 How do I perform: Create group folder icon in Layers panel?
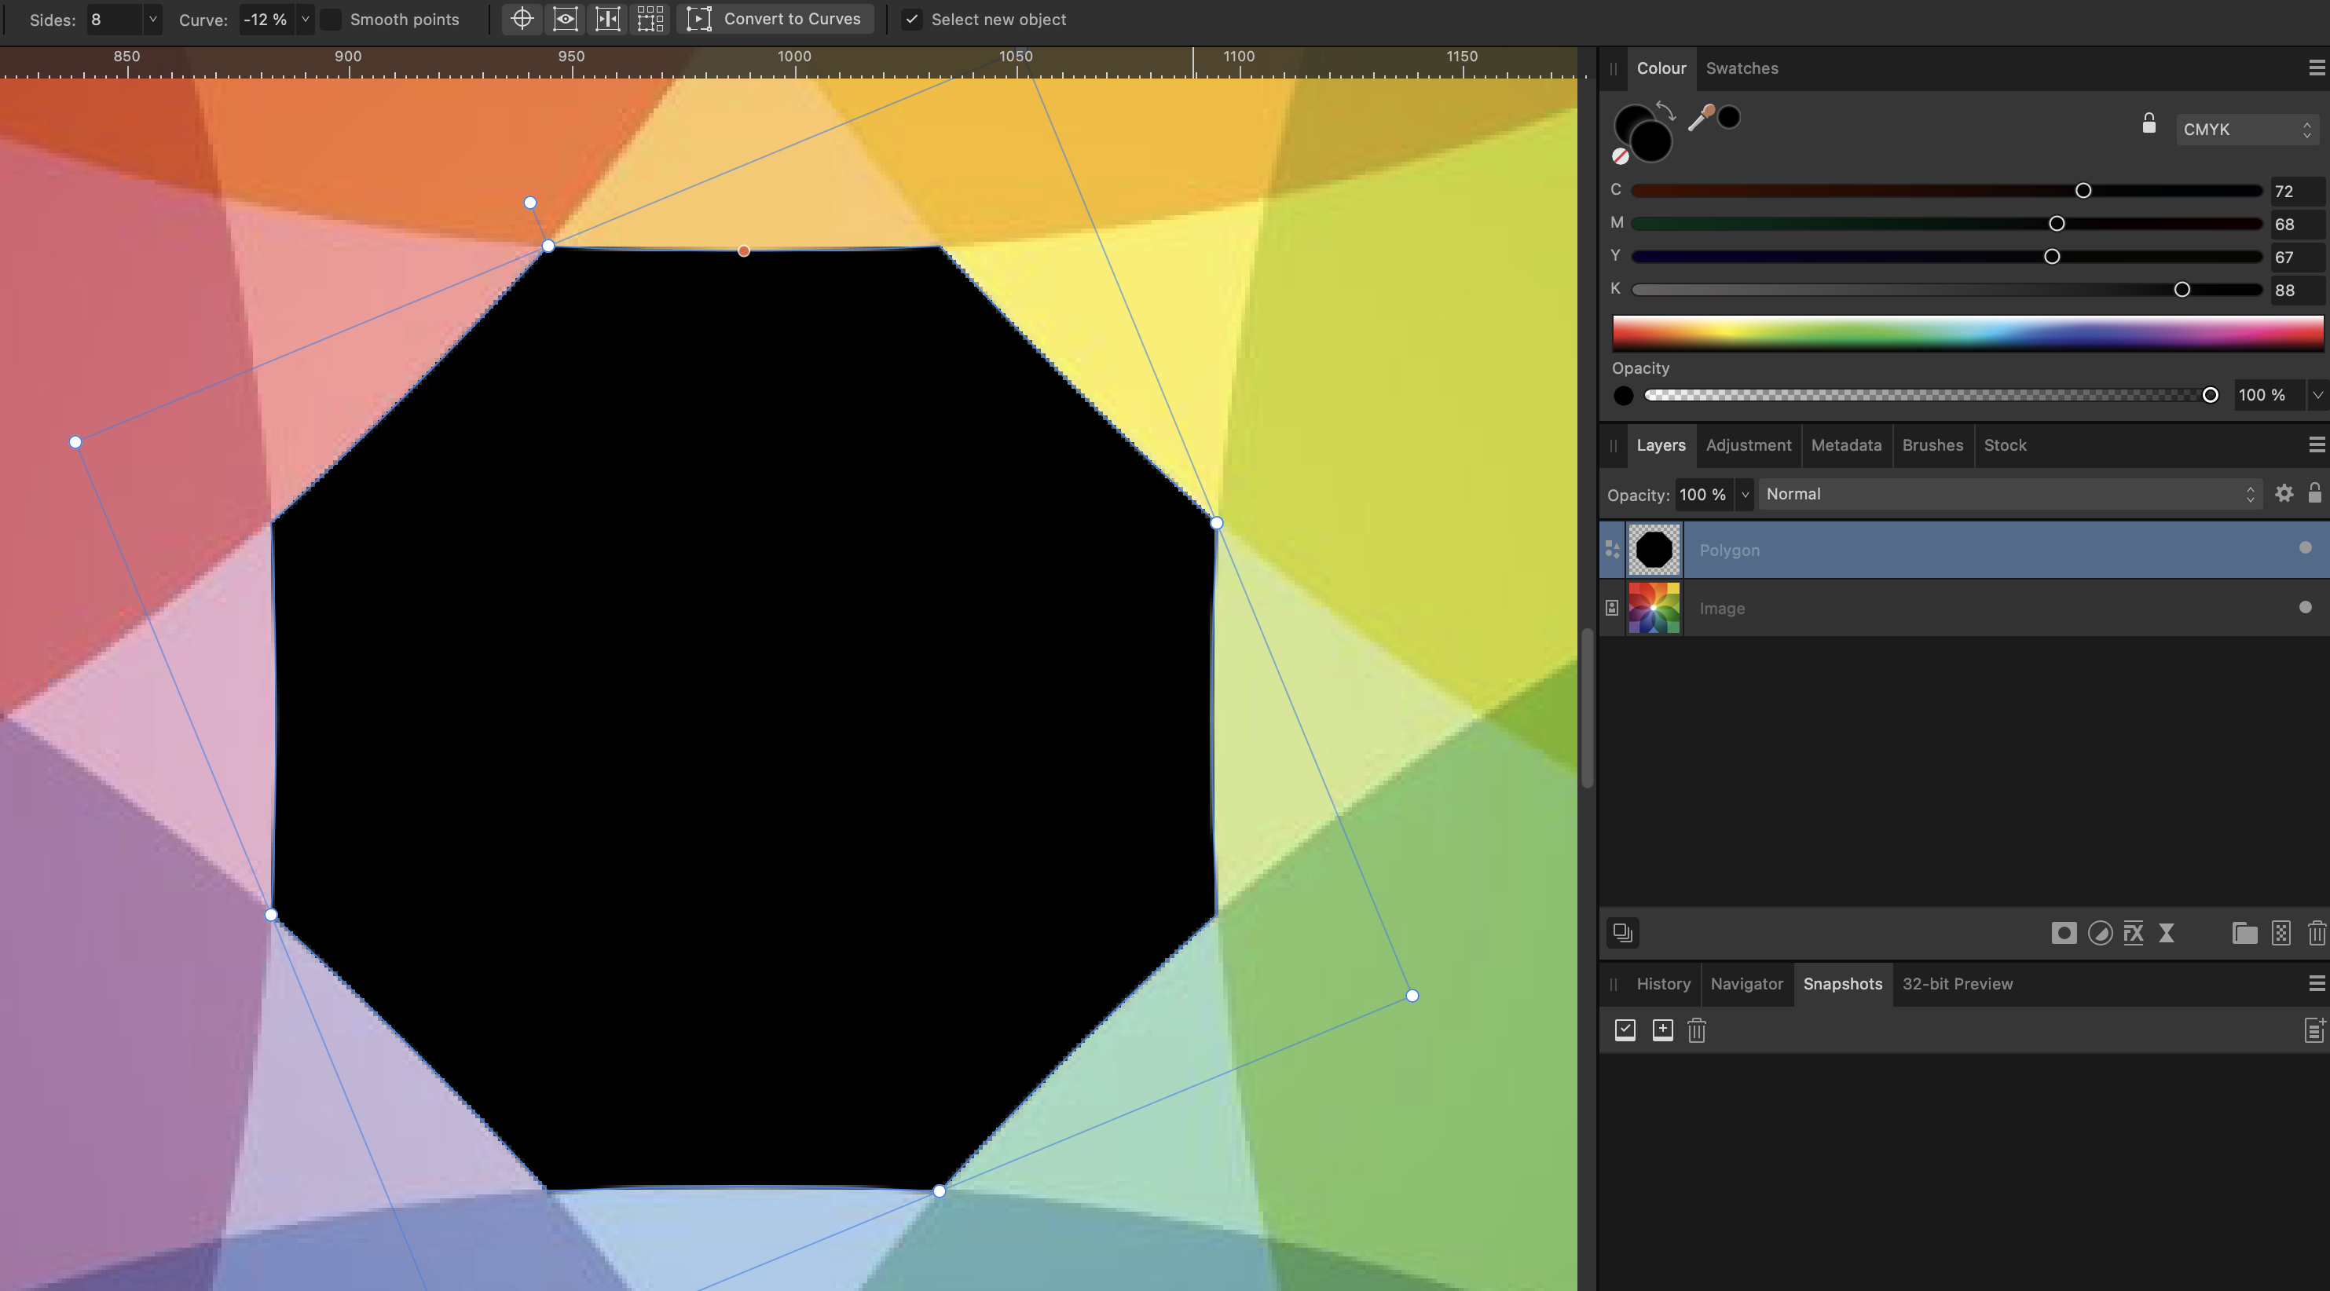[2244, 933]
